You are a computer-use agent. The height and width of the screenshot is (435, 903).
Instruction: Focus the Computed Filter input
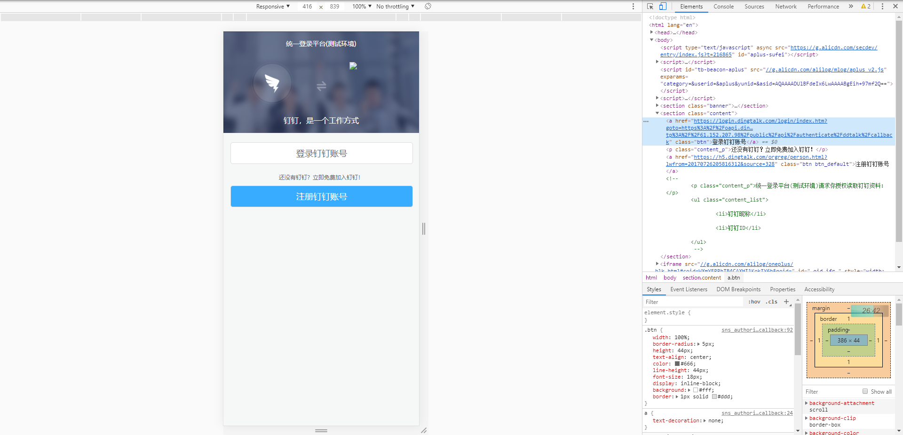[832, 391]
